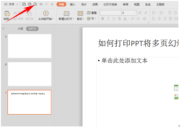
Task: Open the font color dropdown arrow
Action: tap(128, 19)
